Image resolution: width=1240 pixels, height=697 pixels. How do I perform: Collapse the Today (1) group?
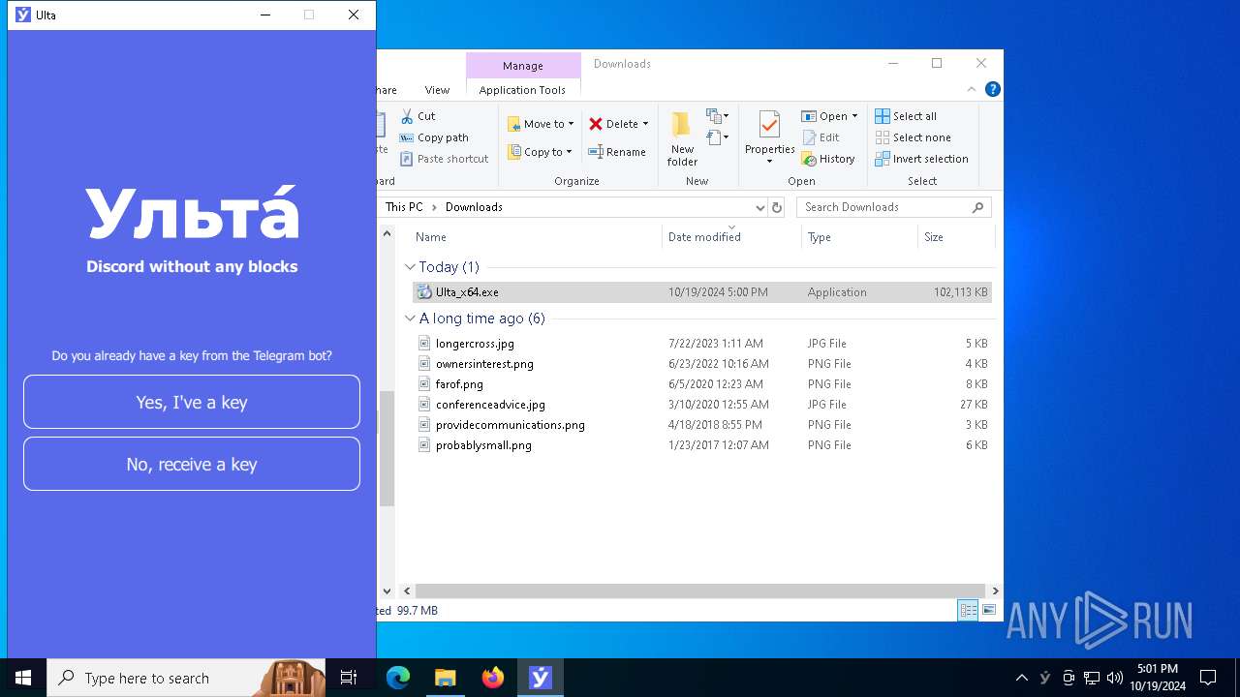click(410, 267)
